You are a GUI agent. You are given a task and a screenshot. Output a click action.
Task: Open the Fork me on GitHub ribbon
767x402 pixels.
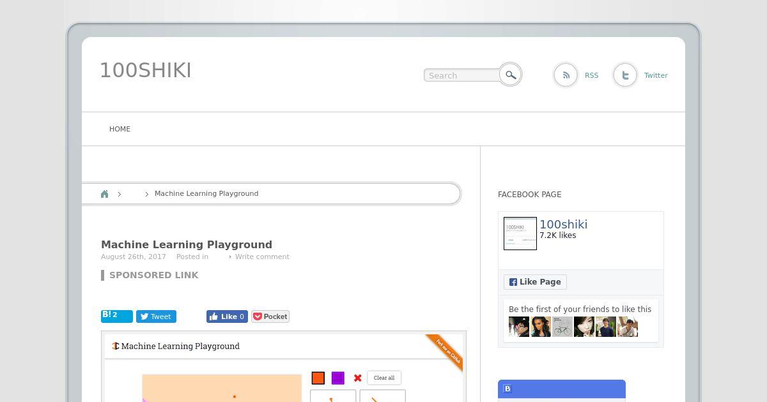click(x=446, y=350)
